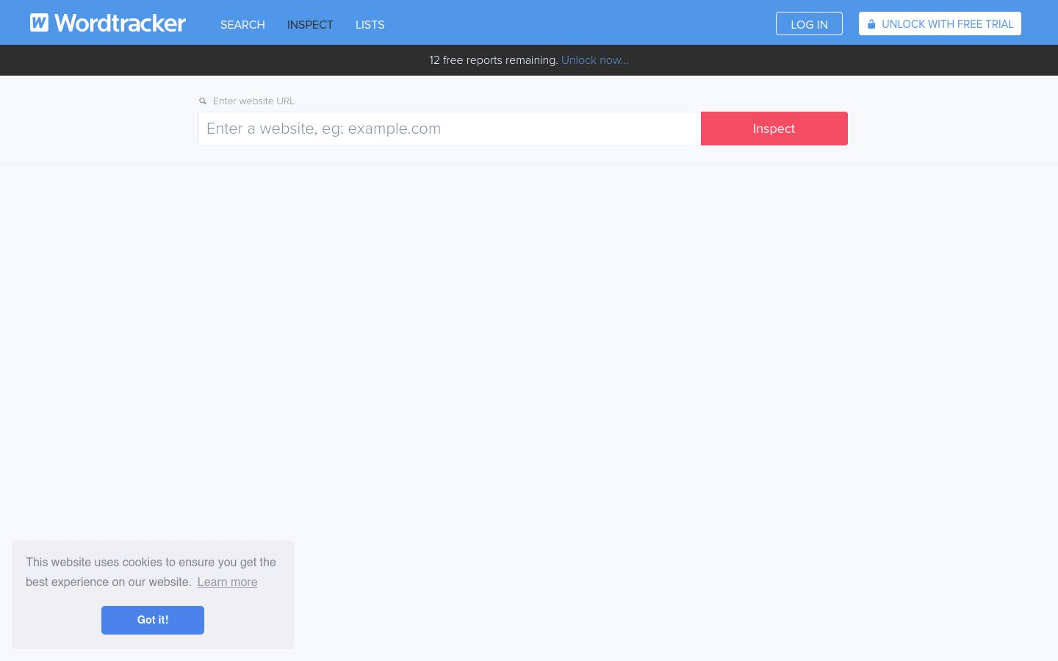Click the Wordtracker wordmark text
Viewport: 1058px width, 661px height.
coord(120,24)
